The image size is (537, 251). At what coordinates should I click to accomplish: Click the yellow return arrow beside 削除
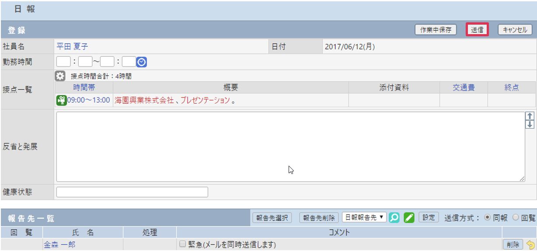pos(530,244)
